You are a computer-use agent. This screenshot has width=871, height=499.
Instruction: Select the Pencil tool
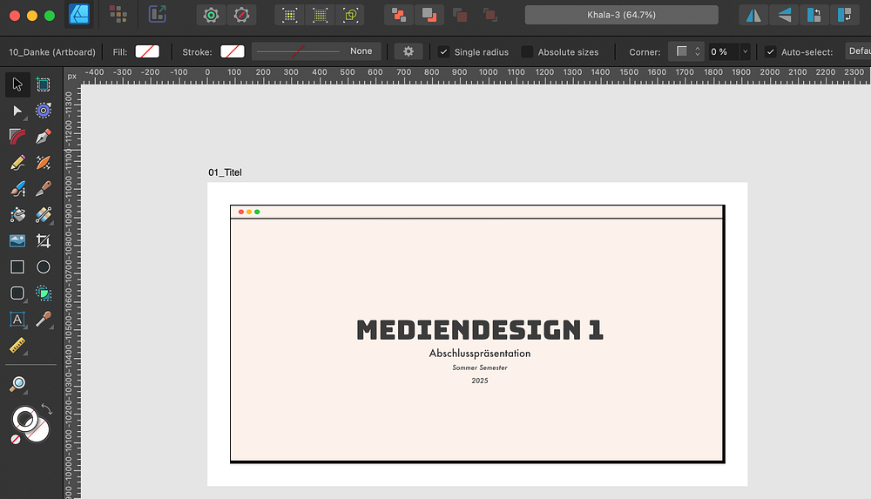point(17,163)
